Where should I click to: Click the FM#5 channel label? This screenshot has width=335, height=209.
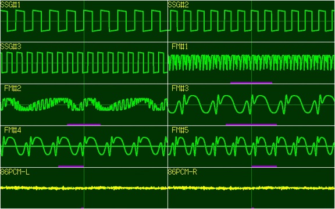180,130
